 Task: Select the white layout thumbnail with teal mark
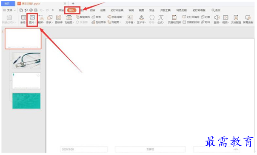coord(26,81)
